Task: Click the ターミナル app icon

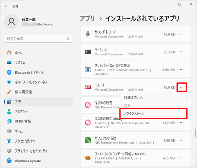Action: point(88,52)
